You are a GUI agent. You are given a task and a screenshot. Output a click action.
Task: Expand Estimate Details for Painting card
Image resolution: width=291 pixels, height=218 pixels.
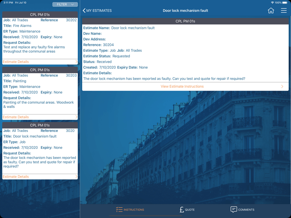click(40, 117)
